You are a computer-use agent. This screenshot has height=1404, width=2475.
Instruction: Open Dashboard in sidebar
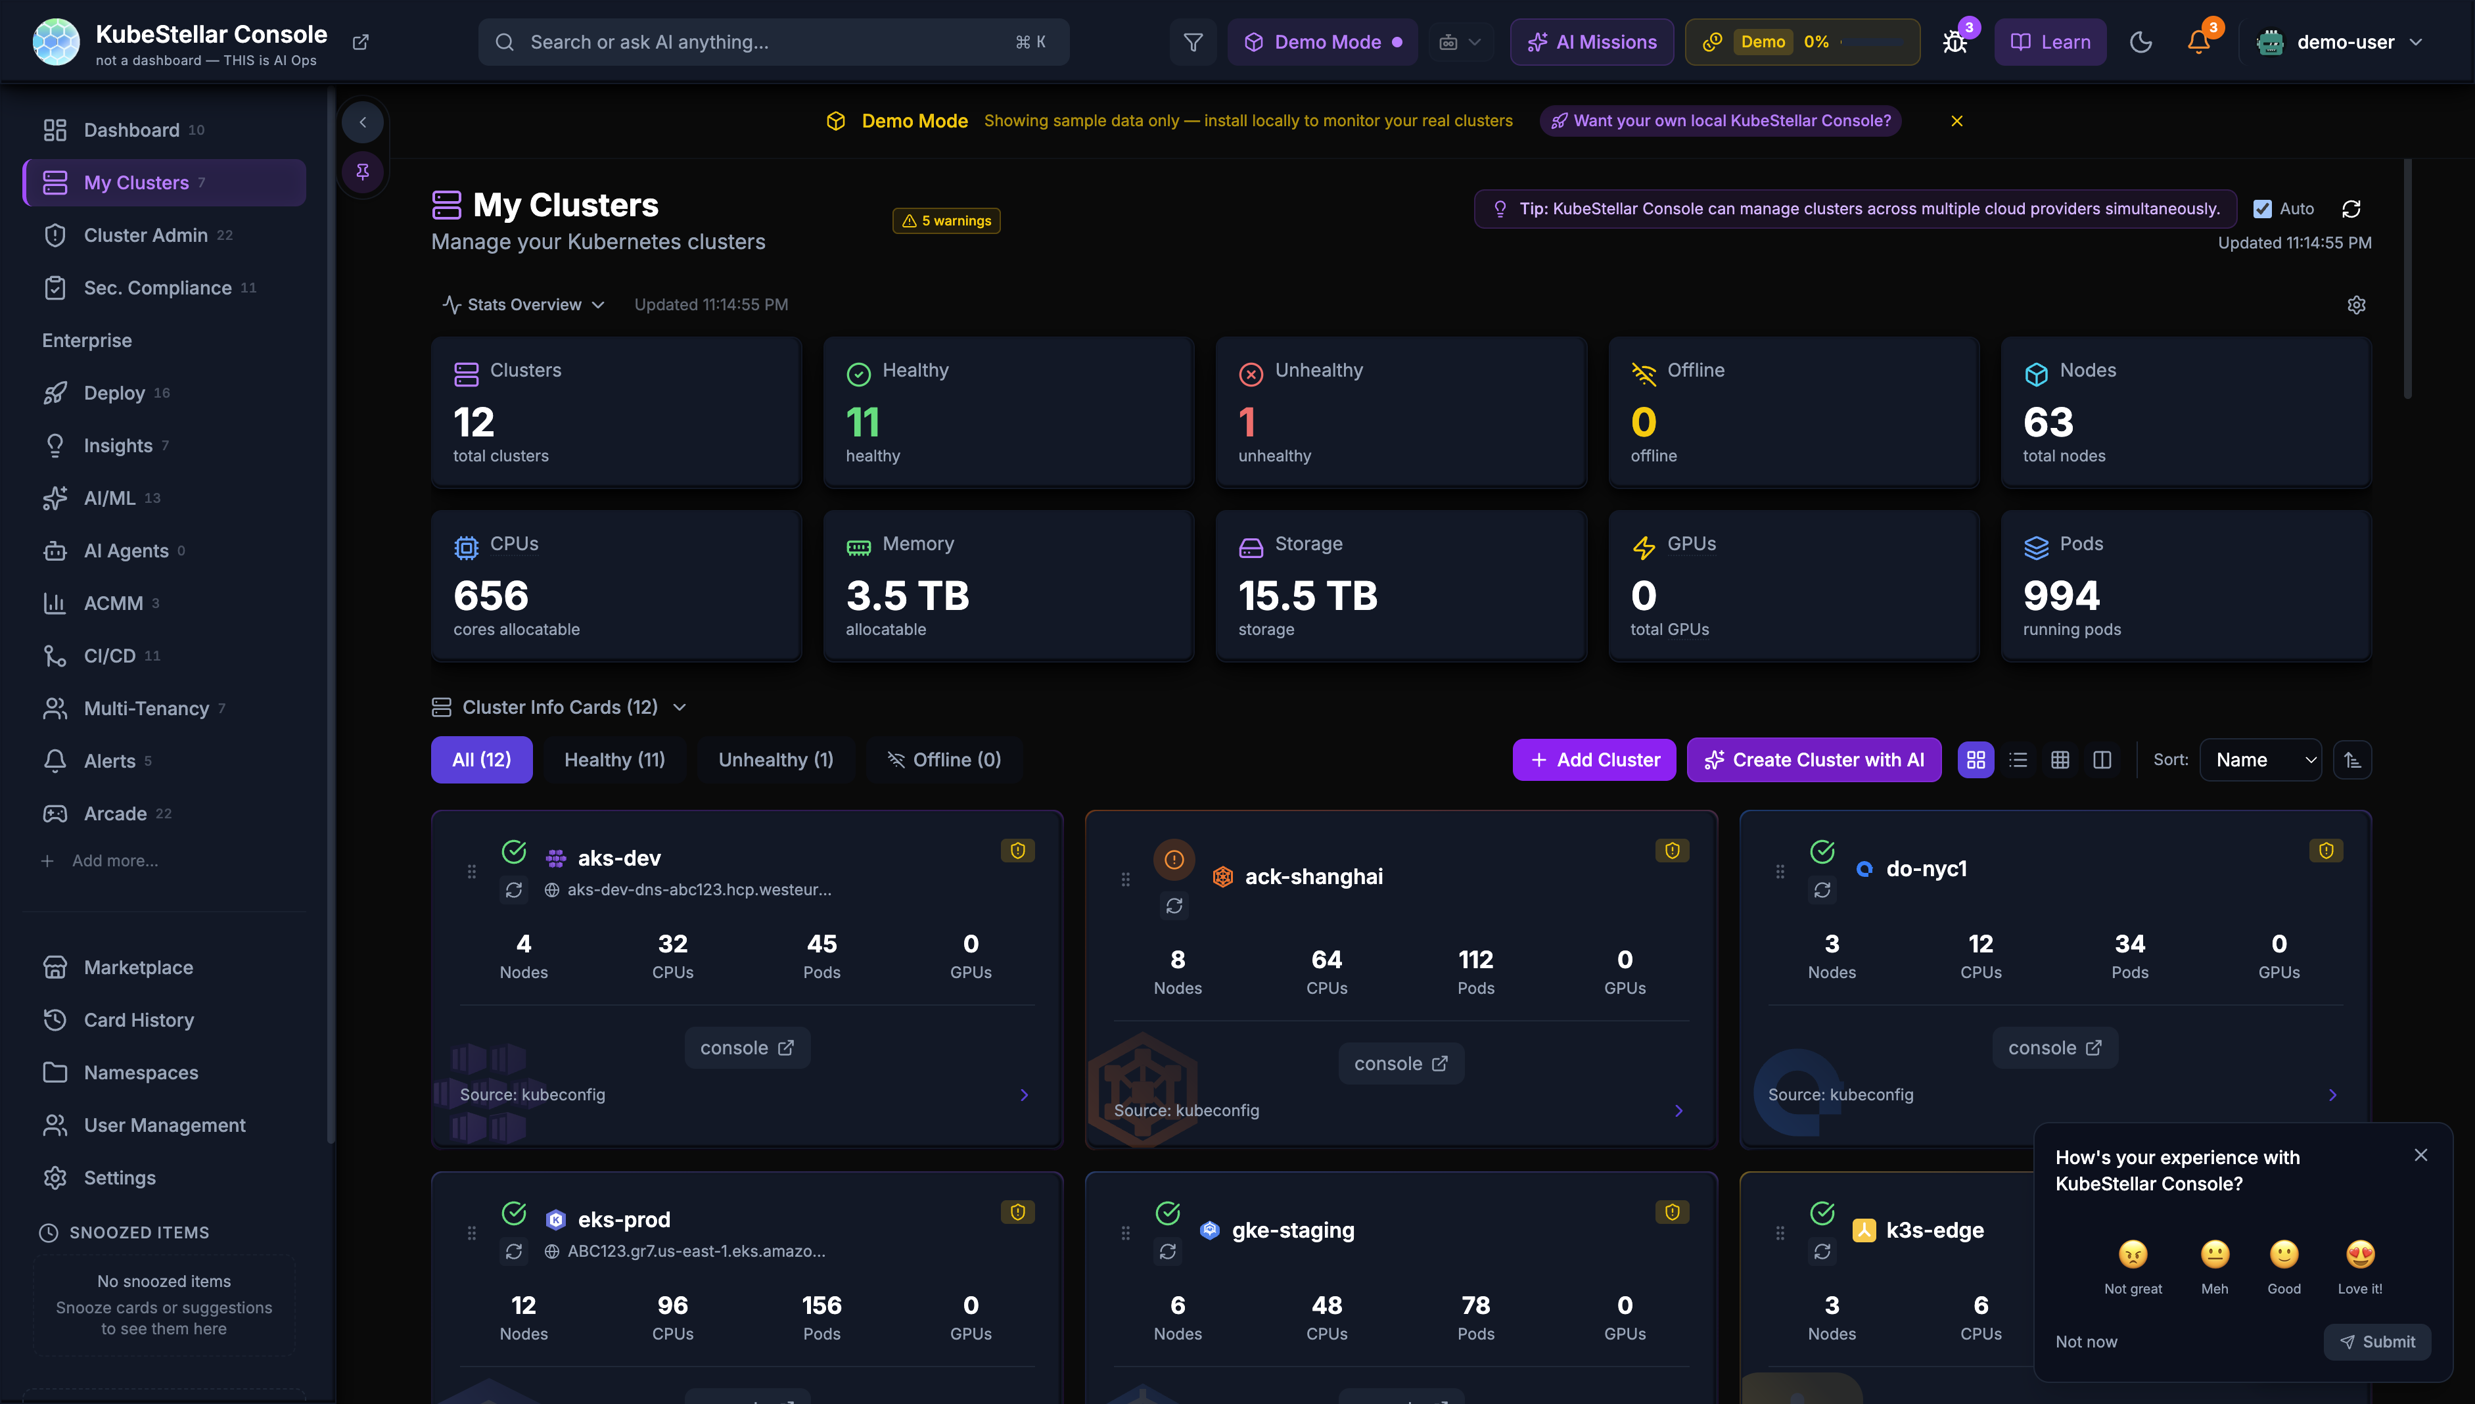click(164, 130)
